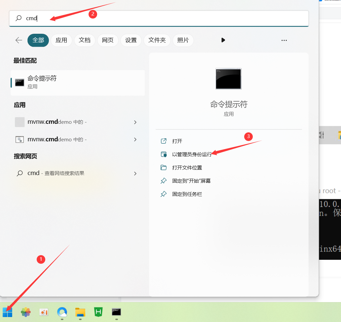Select the 设置 filter tab
Image resolution: width=341 pixels, height=322 pixels.
[x=131, y=40]
